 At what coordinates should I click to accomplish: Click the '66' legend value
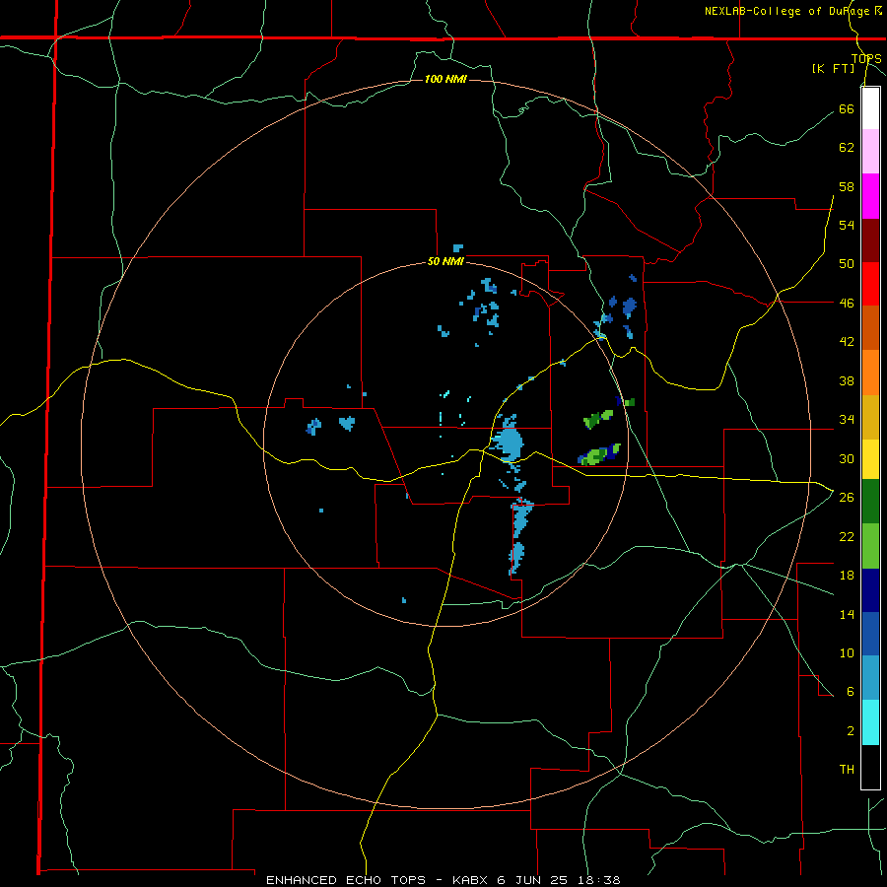coord(847,108)
